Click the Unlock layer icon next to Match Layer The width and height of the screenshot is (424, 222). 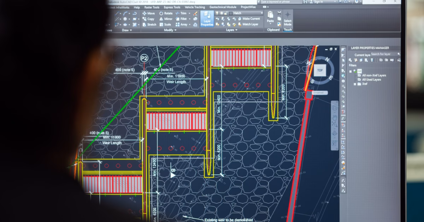(x=234, y=24)
